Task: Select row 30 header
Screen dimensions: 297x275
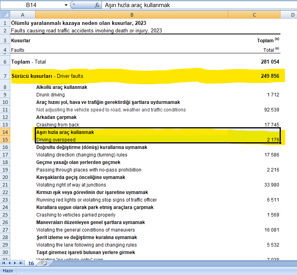Action: coord(5,252)
